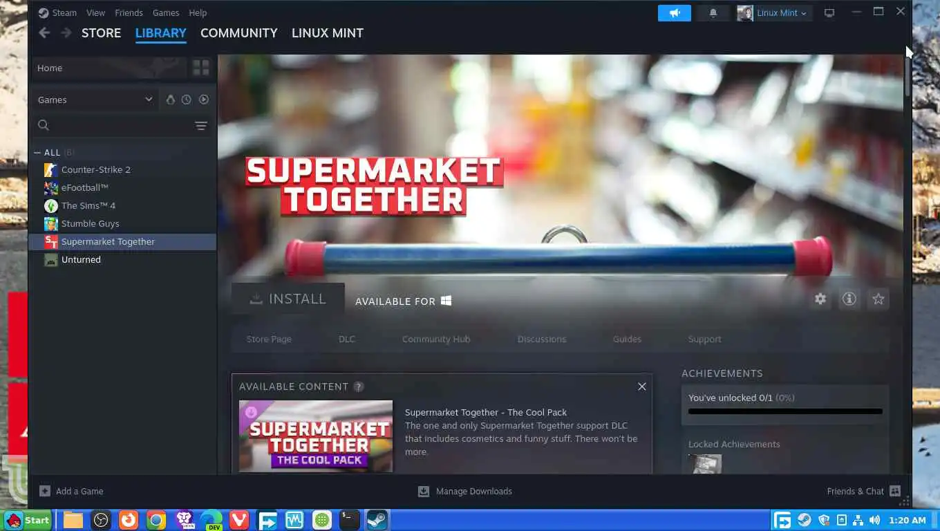The width and height of the screenshot is (940, 531).
Task: Switch library to grid collections view
Action: [x=201, y=68]
